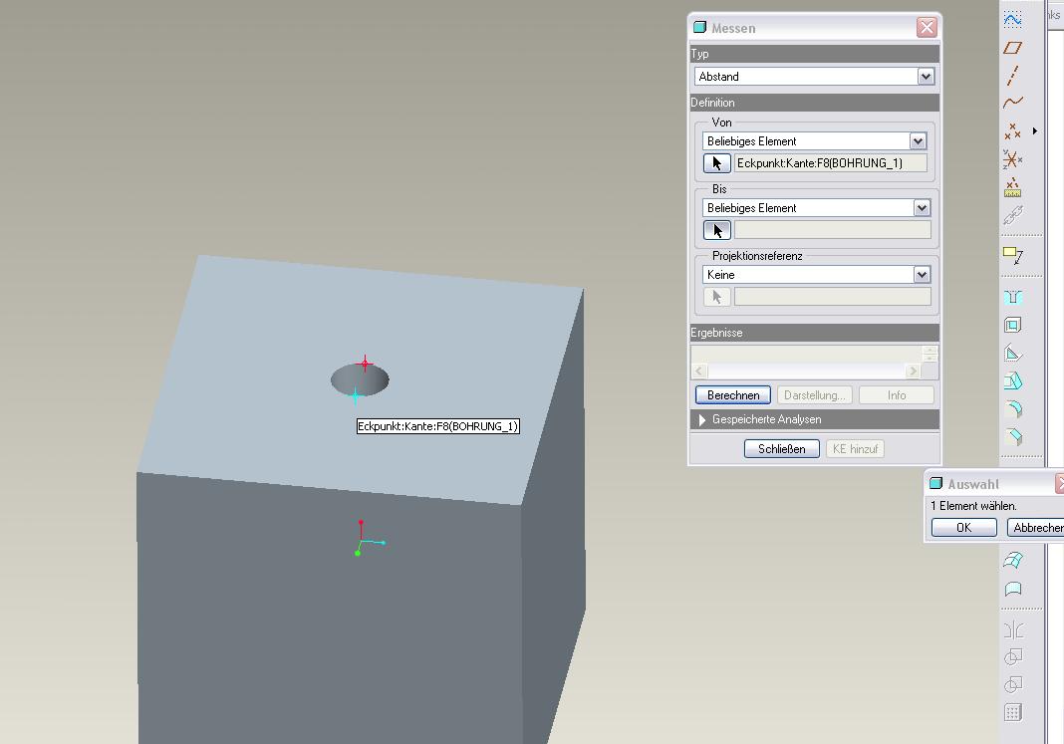The width and height of the screenshot is (1064, 744).
Task: Click the Info button in Messen
Action: [x=897, y=395]
